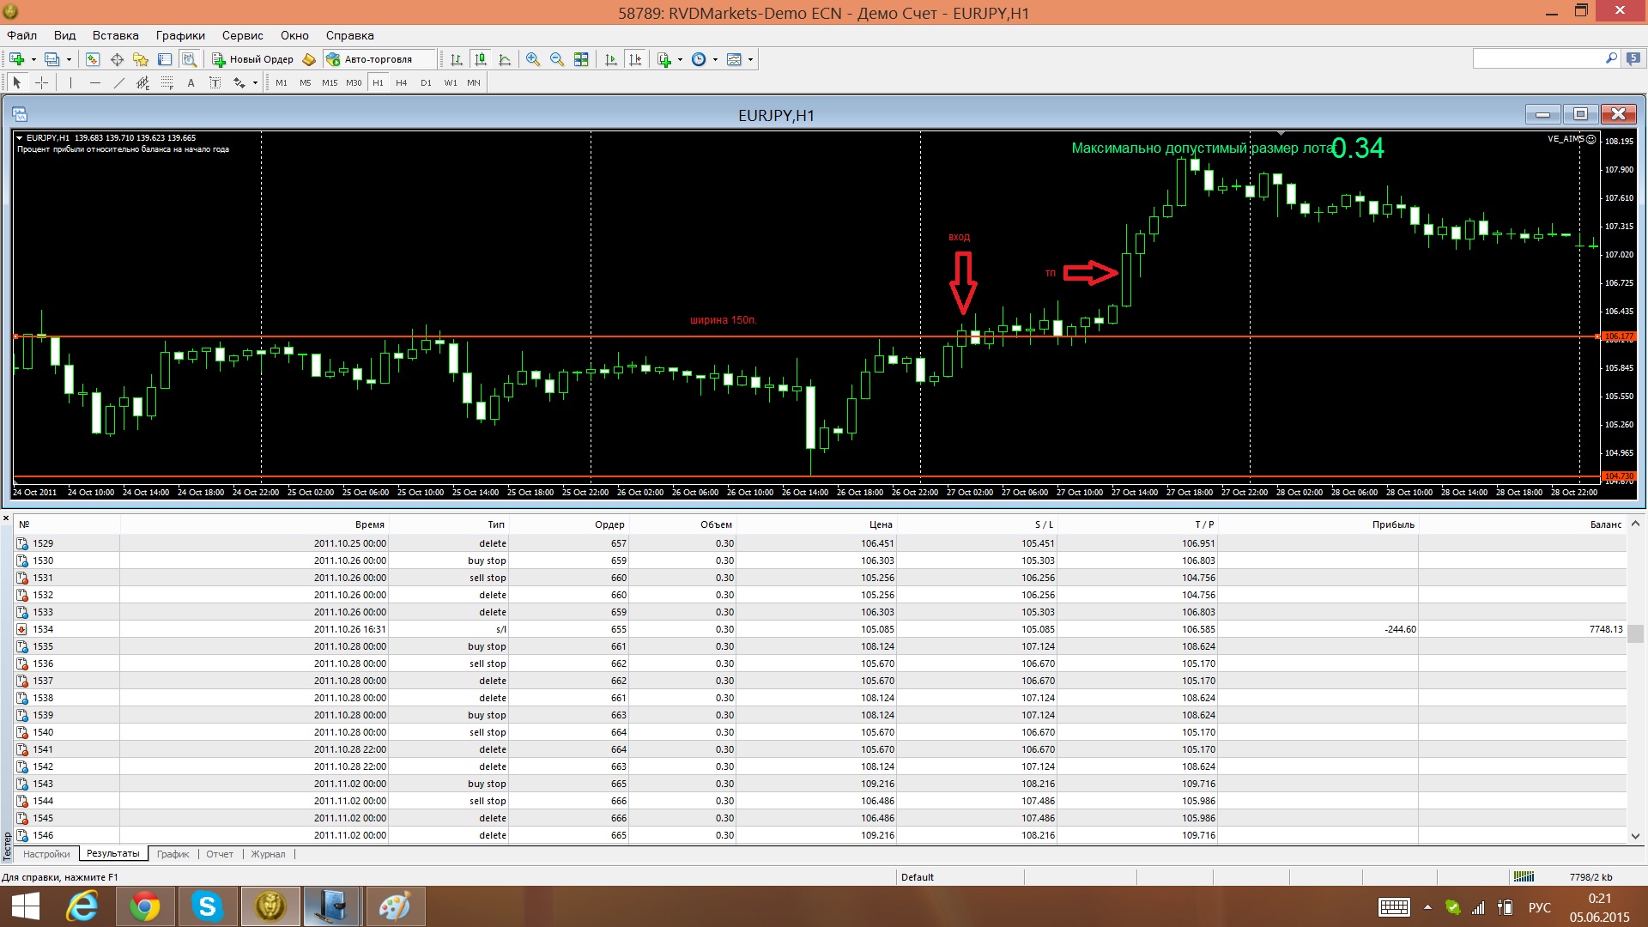Screen dimensions: 1648x927
Task: Click the results scrollbar thumb
Action: [1635, 633]
